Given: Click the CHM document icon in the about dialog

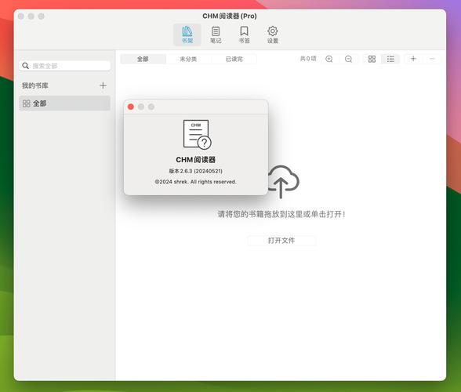Looking at the screenshot, I should coord(197,134).
